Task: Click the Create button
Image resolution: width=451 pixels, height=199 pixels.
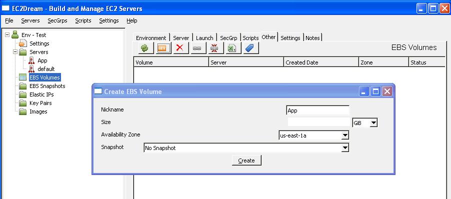Action: [246, 160]
